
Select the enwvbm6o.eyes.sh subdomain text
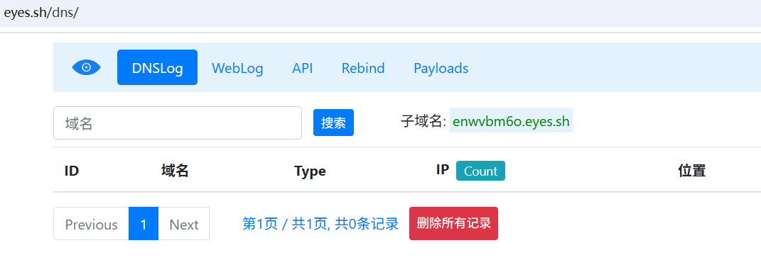coord(511,121)
